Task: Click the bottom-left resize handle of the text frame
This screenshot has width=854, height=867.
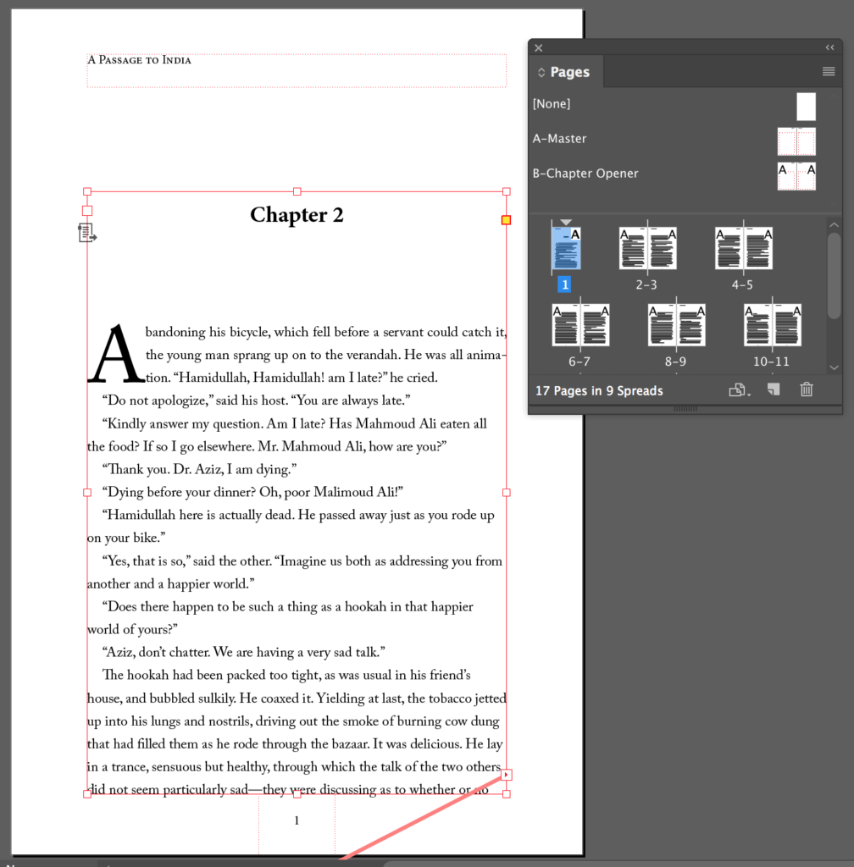Action: 86,792
